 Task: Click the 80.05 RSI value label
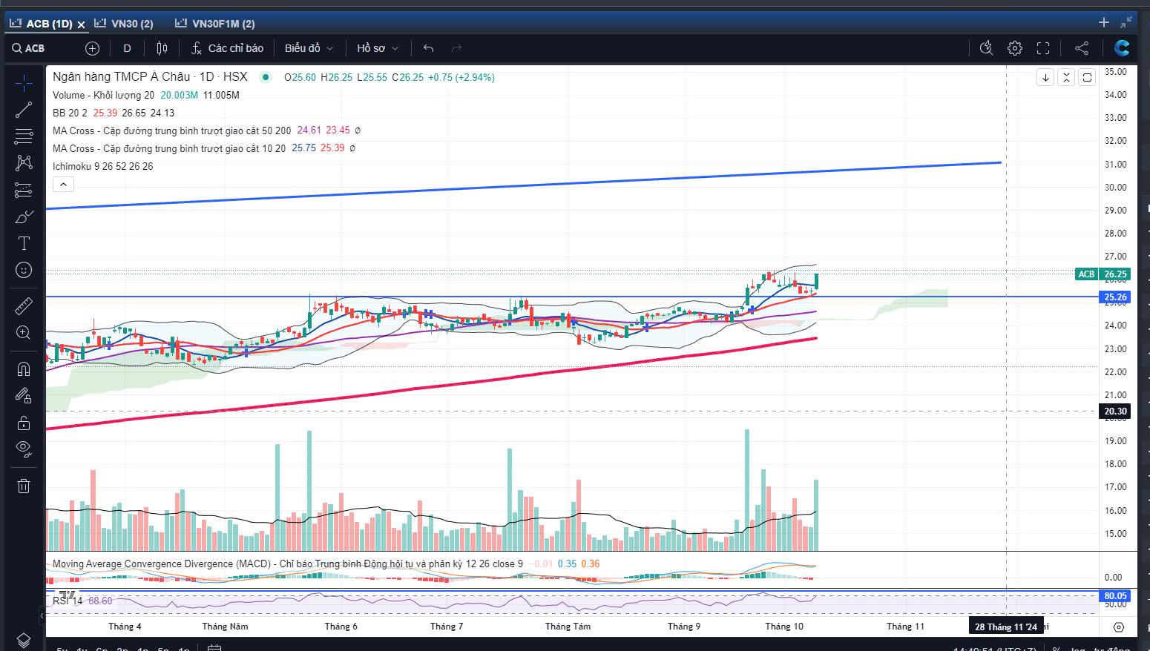[x=1115, y=595]
